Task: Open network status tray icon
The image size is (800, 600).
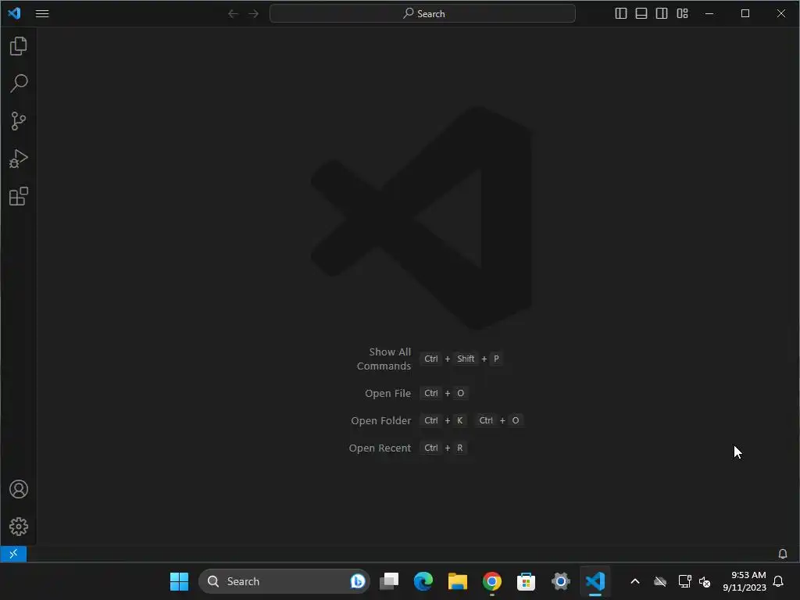Action: 684,581
